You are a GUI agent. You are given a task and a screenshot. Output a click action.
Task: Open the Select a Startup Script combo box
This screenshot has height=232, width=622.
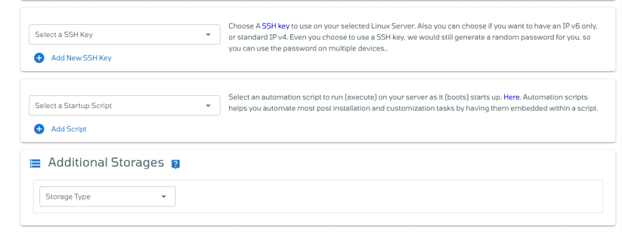[x=125, y=106]
